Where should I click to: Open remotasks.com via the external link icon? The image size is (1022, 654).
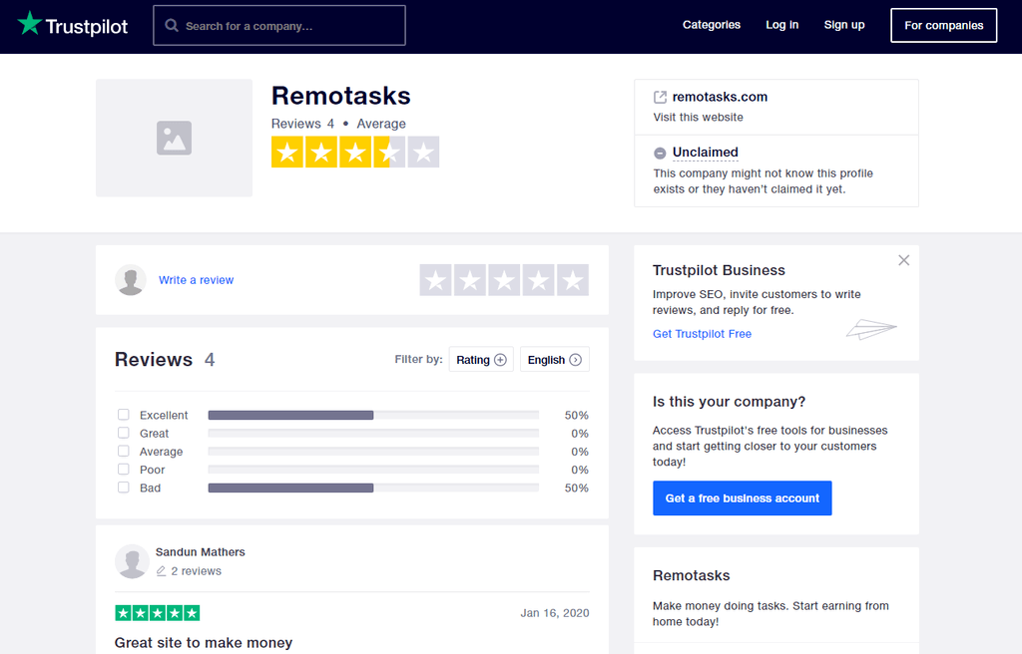click(659, 97)
